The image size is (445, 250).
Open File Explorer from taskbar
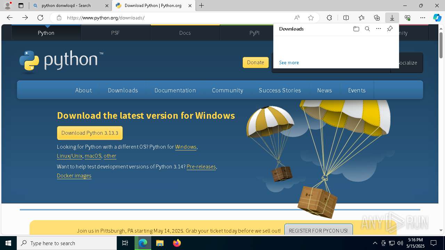(x=160, y=243)
